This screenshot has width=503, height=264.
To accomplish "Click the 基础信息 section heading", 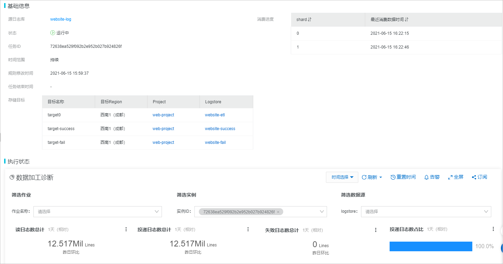I will click(x=18, y=6).
